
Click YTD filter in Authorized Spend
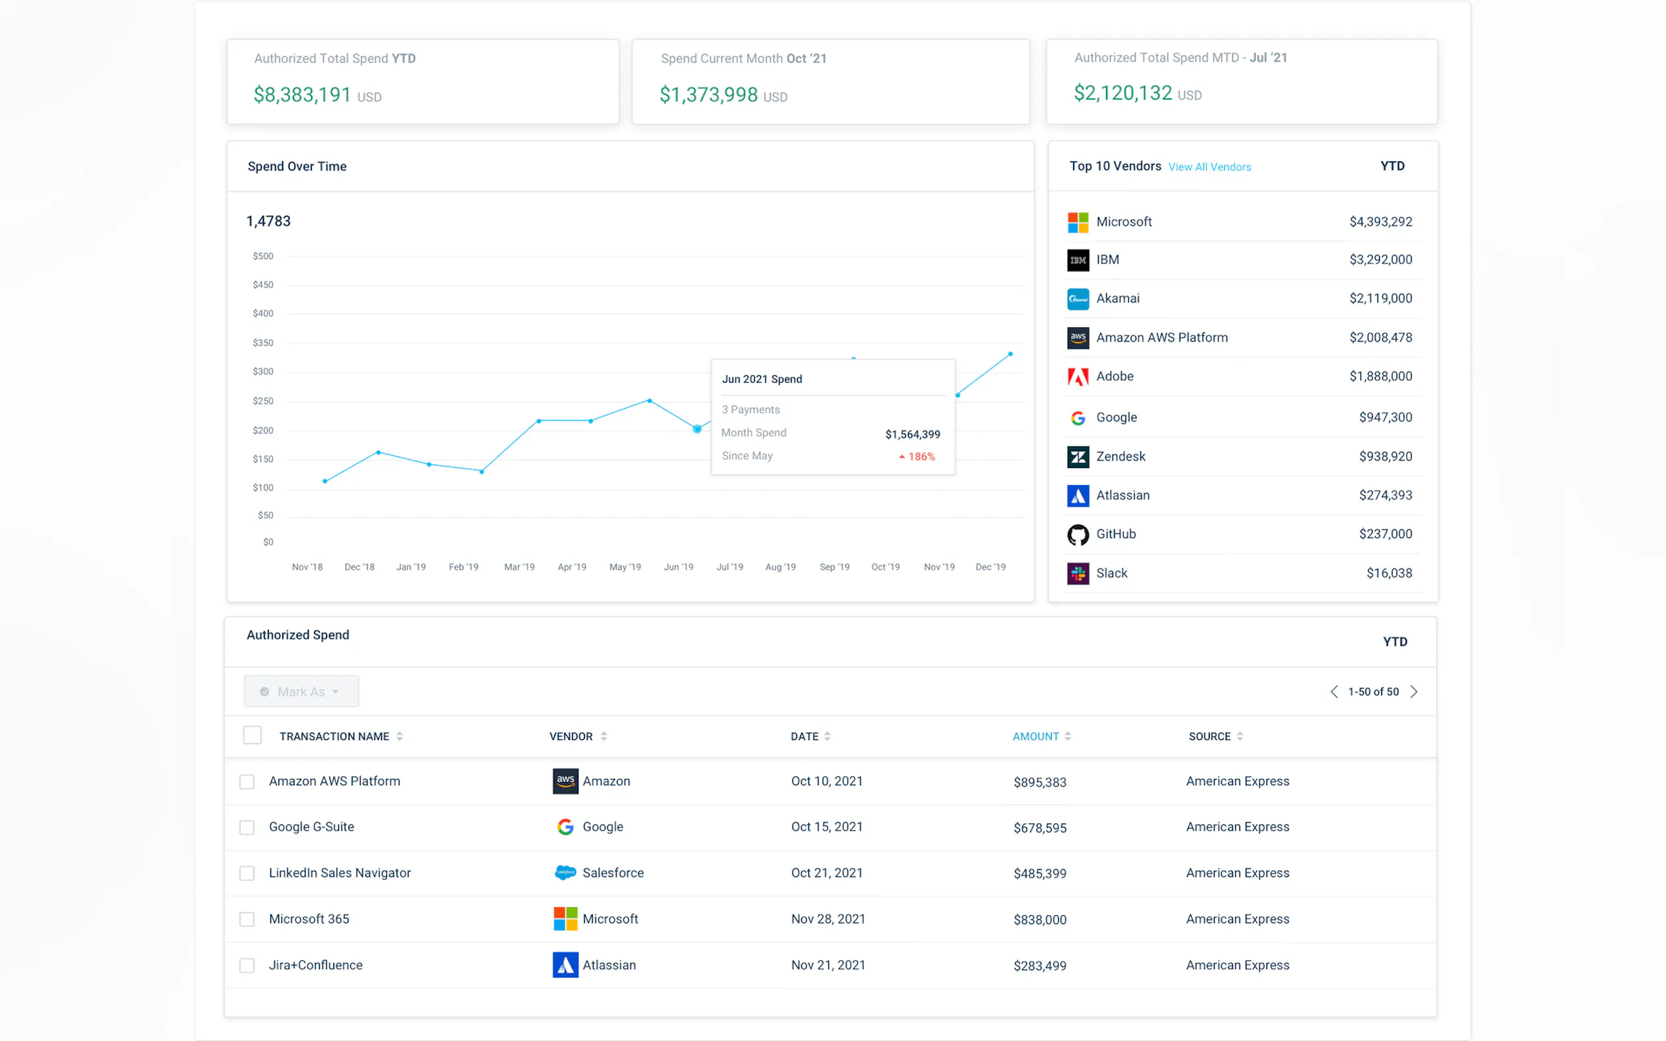[1394, 642]
